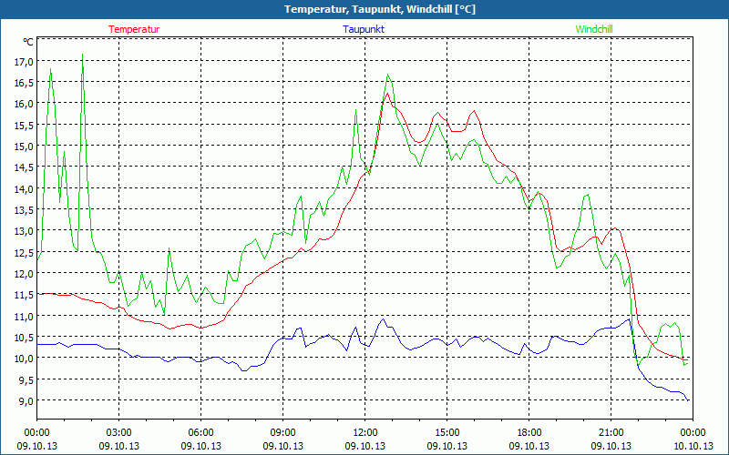Viewport: 729px width, 455px height.
Task: Click the 10,0 y-axis value
Action: (x=25, y=358)
